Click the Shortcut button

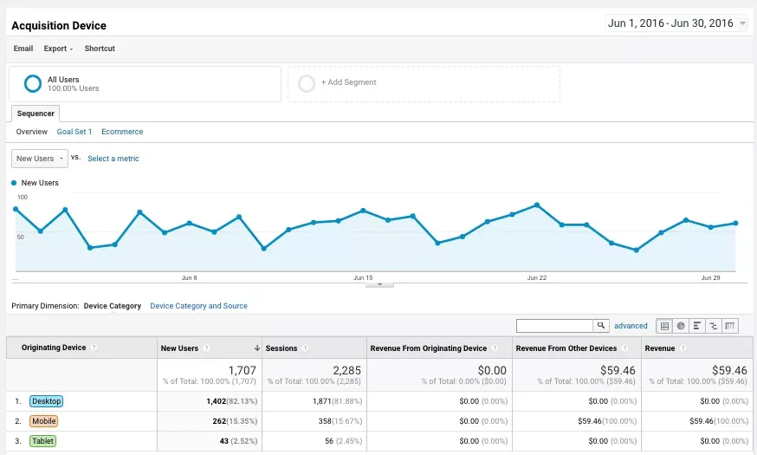click(100, 49)
